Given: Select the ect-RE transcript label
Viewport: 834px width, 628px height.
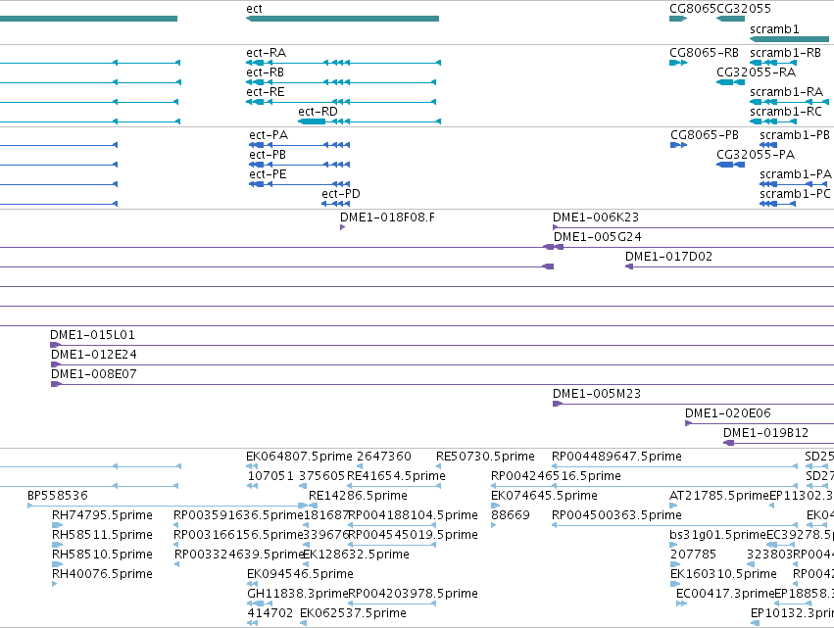Looking at the screenshot, I should tap(266, 92).
